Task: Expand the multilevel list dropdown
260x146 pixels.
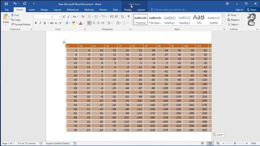Action: point(106,17)
